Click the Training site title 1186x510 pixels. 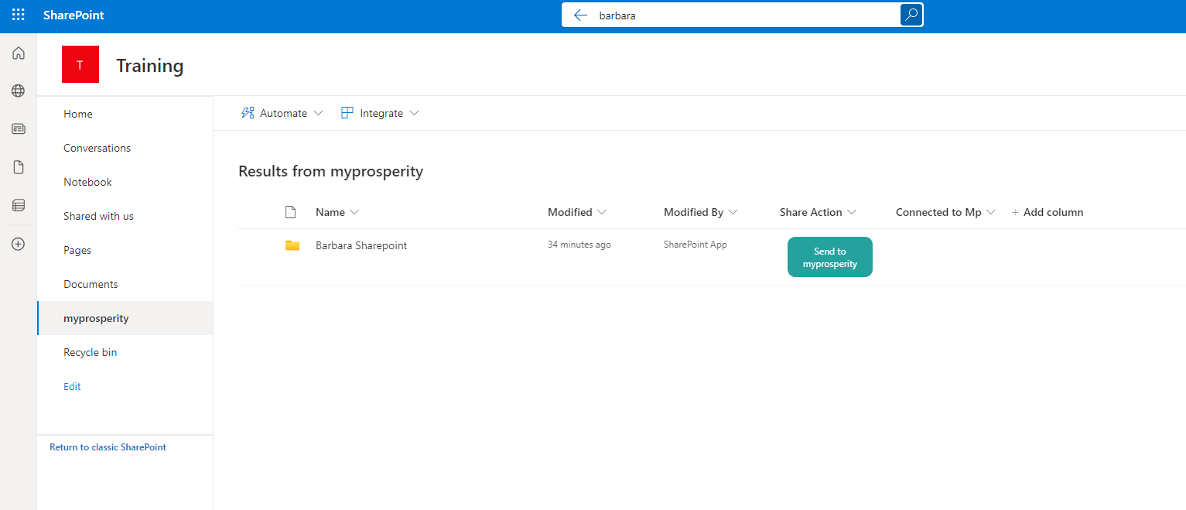point(150,66)
